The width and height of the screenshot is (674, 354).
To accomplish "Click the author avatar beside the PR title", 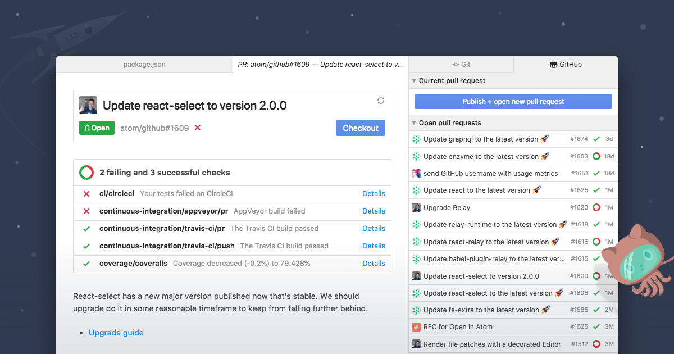I will coord(88,106).
